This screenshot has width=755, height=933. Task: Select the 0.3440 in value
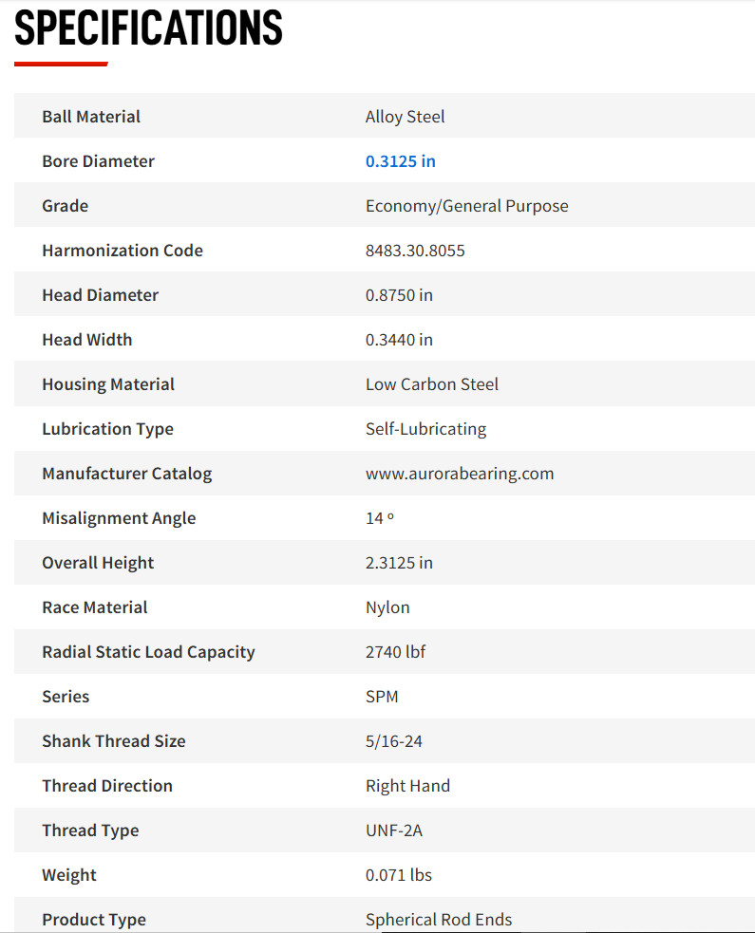399,340
